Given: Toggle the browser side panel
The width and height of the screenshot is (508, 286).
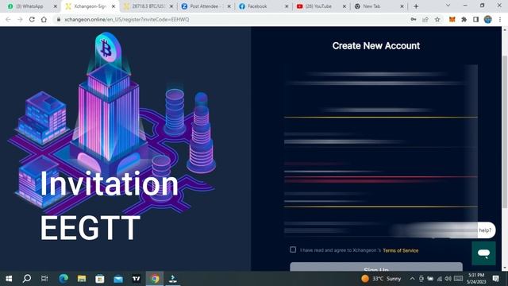Looking at the screenshot, I should pos(476,19).
